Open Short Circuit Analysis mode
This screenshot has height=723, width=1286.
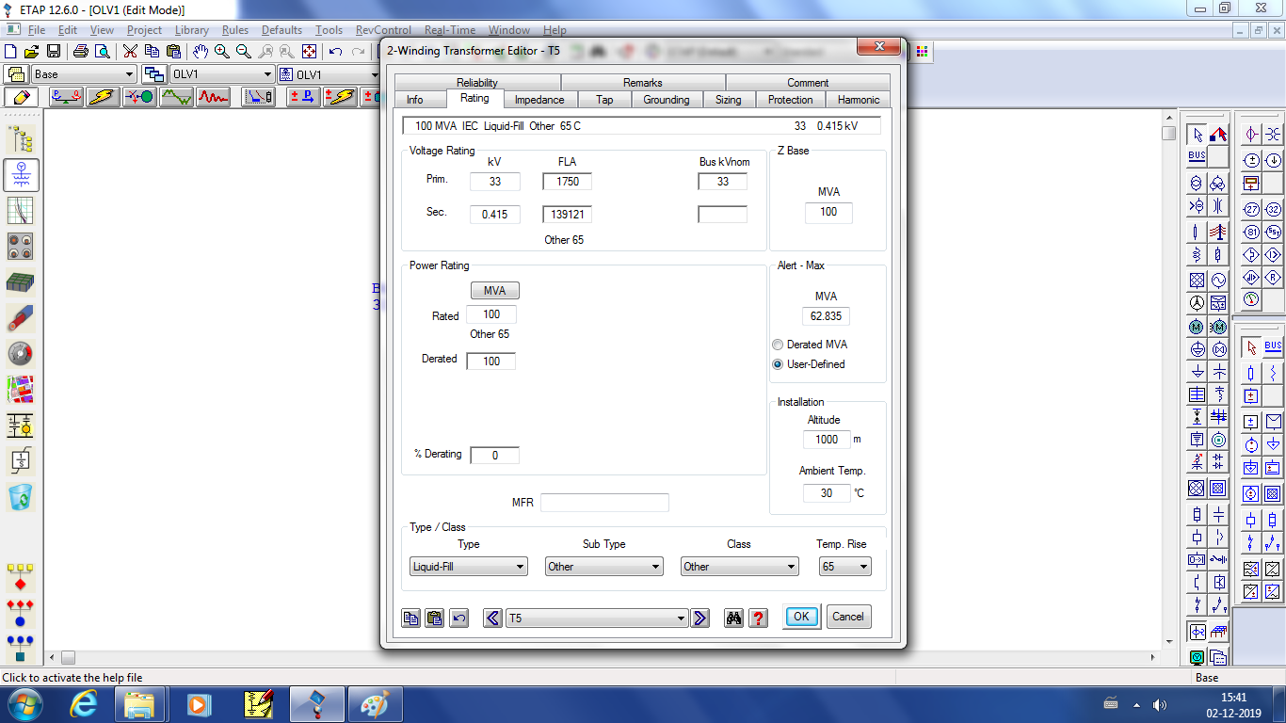[103, 98]
